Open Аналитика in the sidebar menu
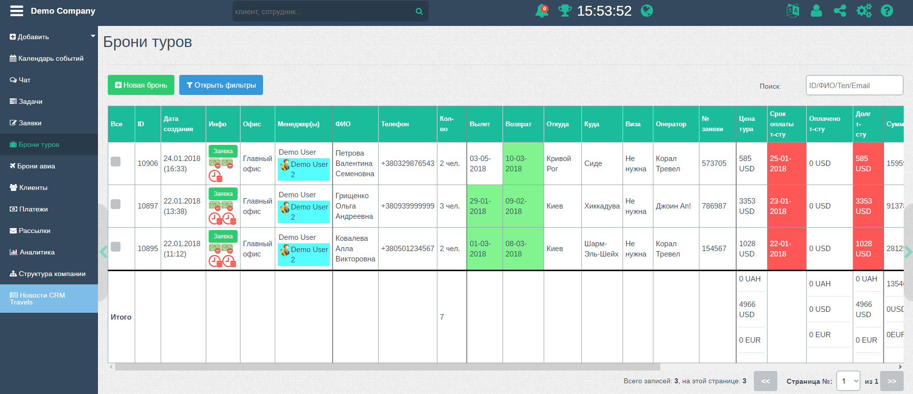This screenshot has height=394, width=913. tap(37, 252)
